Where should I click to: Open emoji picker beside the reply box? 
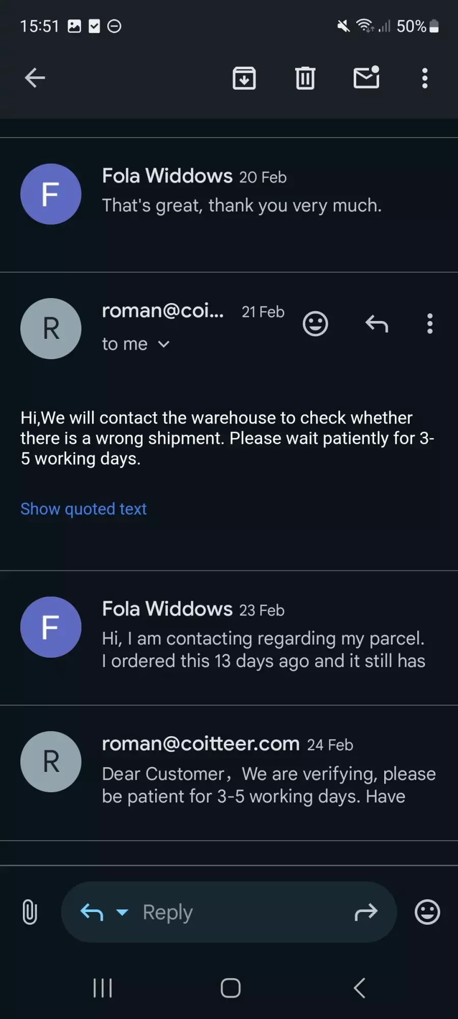[427, 912]
